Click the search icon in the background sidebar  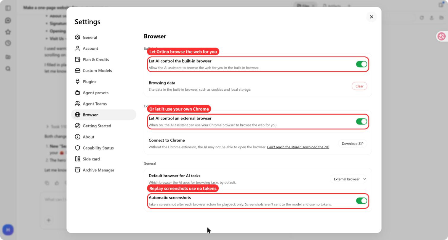click(x=8, y=69)
